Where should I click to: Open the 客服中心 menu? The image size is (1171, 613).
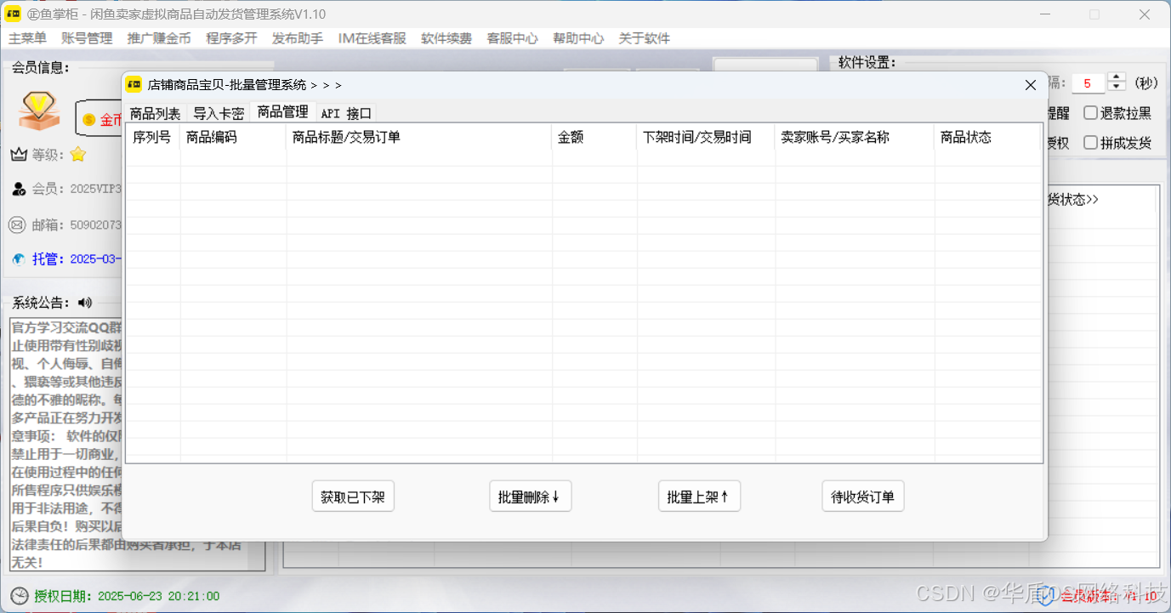click(512, 38)
